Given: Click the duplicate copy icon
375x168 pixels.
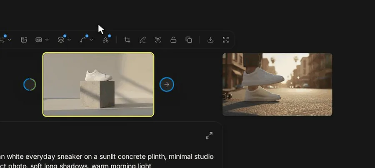Looking at the screenshot, I should [189, 40].
